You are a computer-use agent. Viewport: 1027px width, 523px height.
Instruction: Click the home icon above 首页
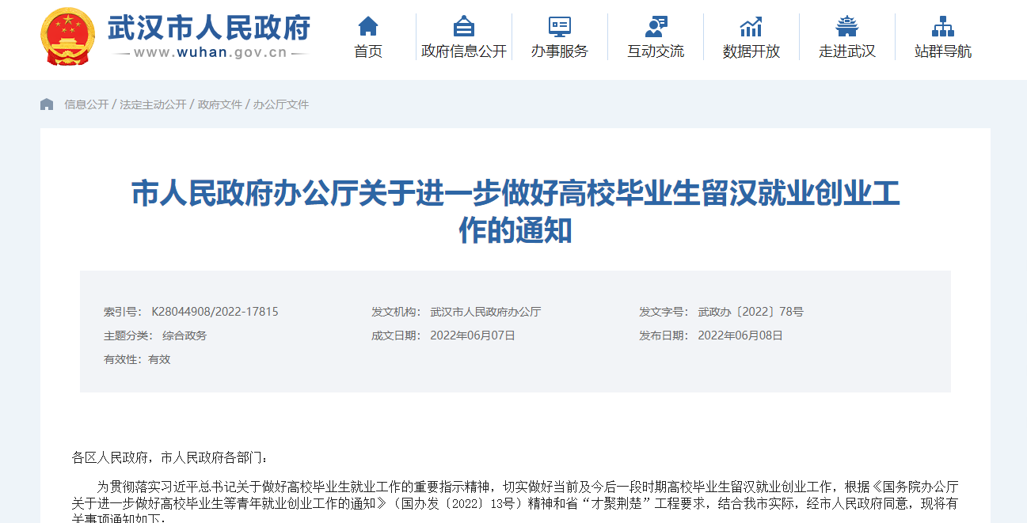pyautogui.click(x=368, y=26)
